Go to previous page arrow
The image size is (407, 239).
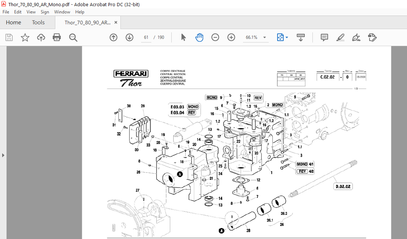point(113,37)
